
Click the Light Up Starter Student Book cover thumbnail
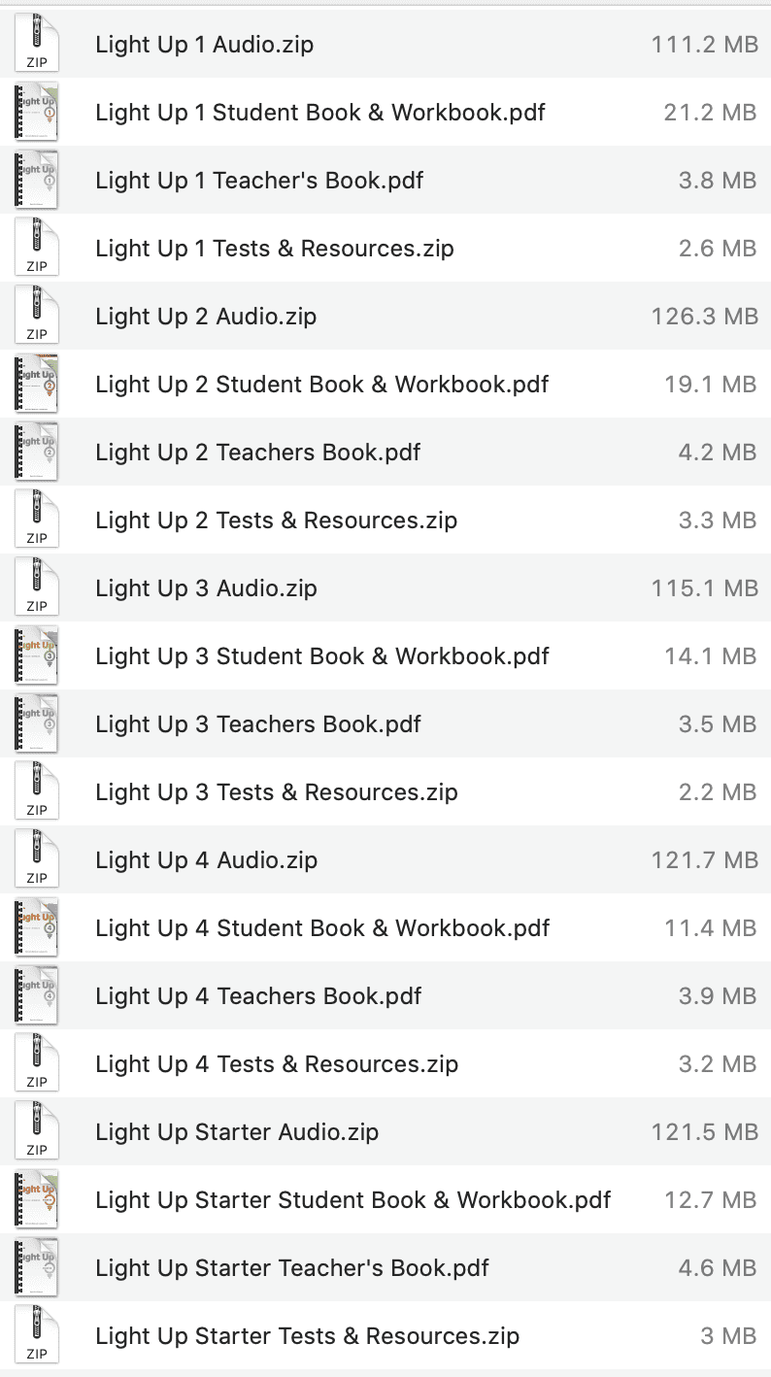(35, 1199)
